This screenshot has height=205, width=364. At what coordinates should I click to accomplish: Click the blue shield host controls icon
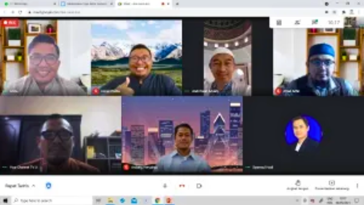(48, 186)
